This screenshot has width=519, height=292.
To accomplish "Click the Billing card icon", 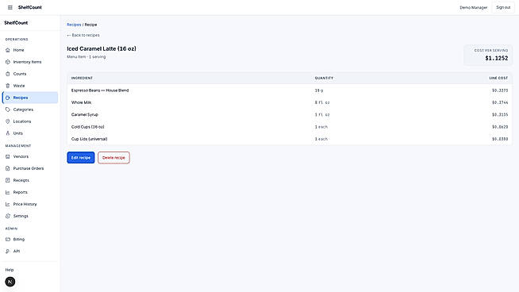I will tap(8, 240).
